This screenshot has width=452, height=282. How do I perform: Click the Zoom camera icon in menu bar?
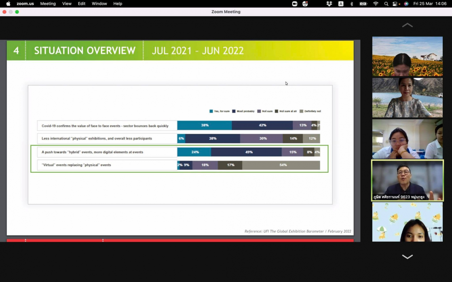(294, 4)
